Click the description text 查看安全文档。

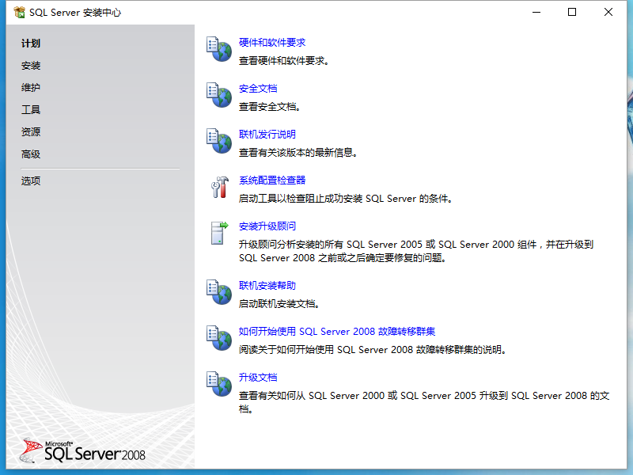pyautogui.click(x=270, y=107)
